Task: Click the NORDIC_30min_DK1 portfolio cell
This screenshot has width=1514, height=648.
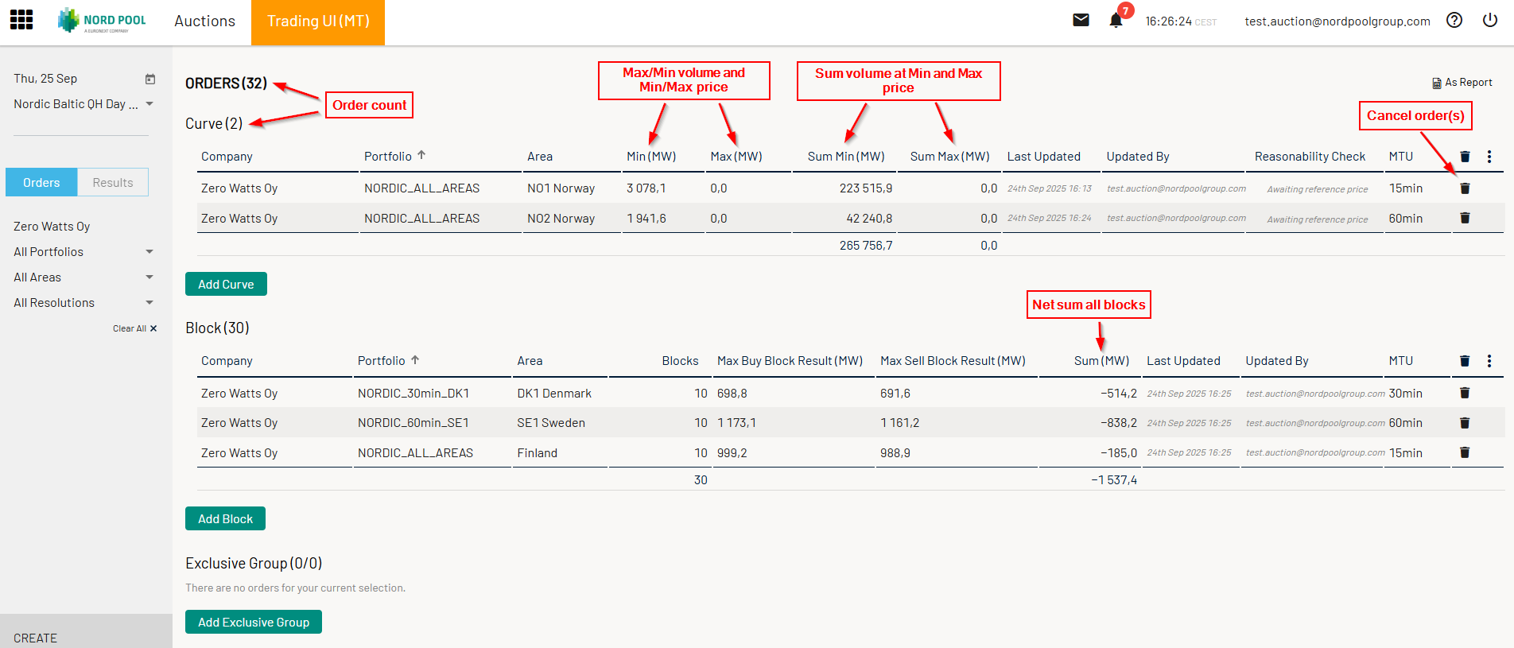Action: 413,394
